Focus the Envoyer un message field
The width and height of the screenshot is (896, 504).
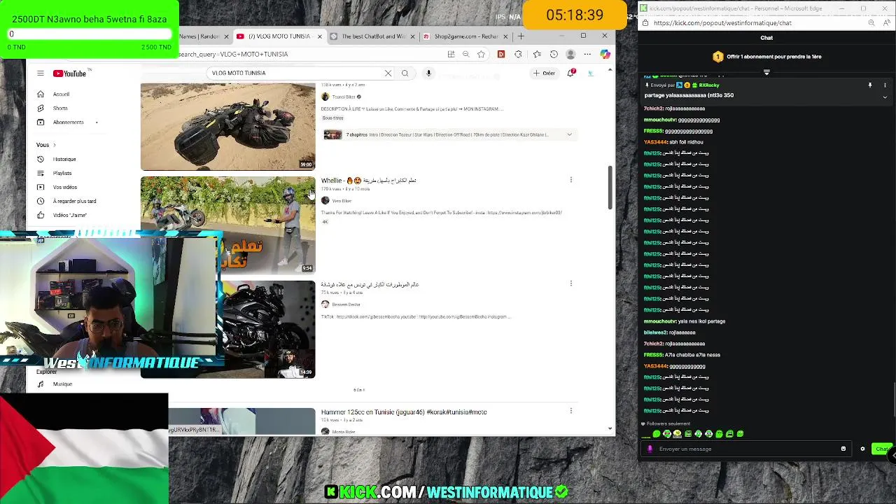pyautogui.click(x=746, y=449)
